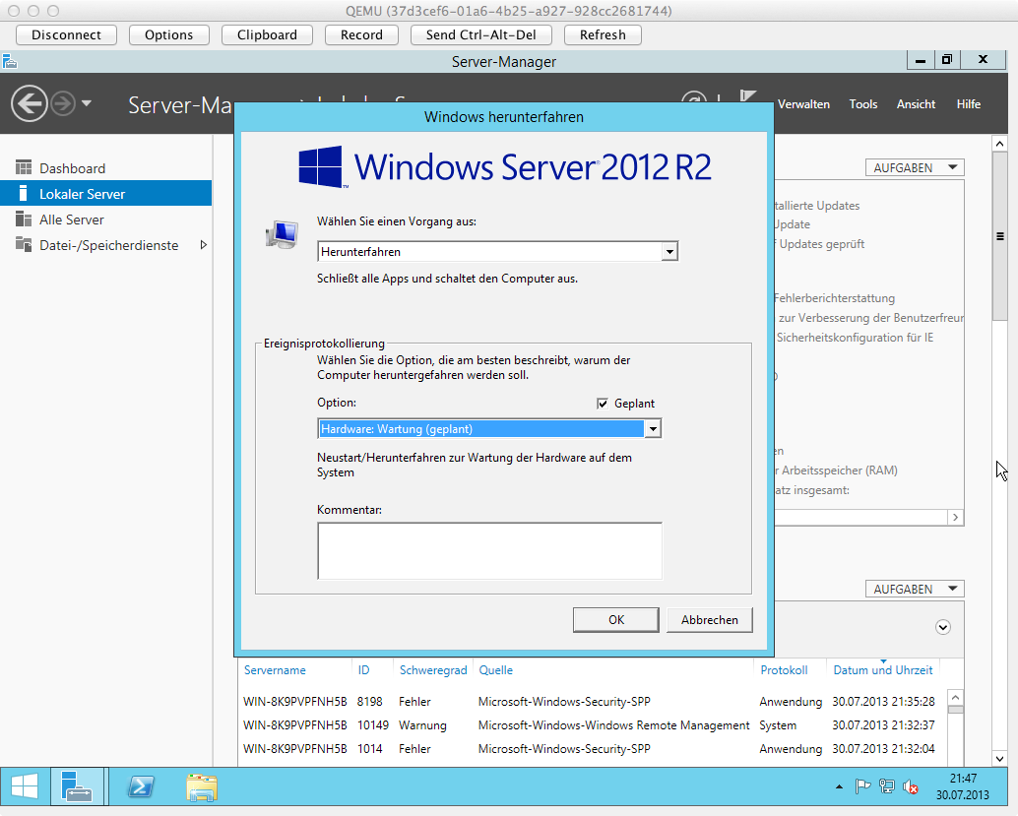The image size is (1018, 816).
Task: Toggle the Geplant checkbox
Action: coord(603,404)
